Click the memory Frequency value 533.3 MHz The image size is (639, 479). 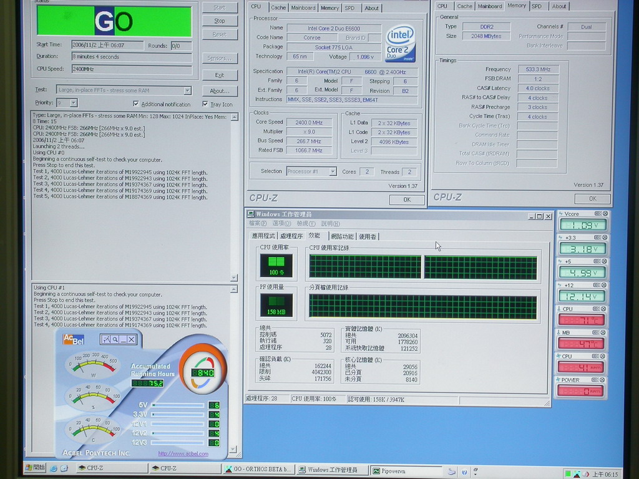coord(538,69)
